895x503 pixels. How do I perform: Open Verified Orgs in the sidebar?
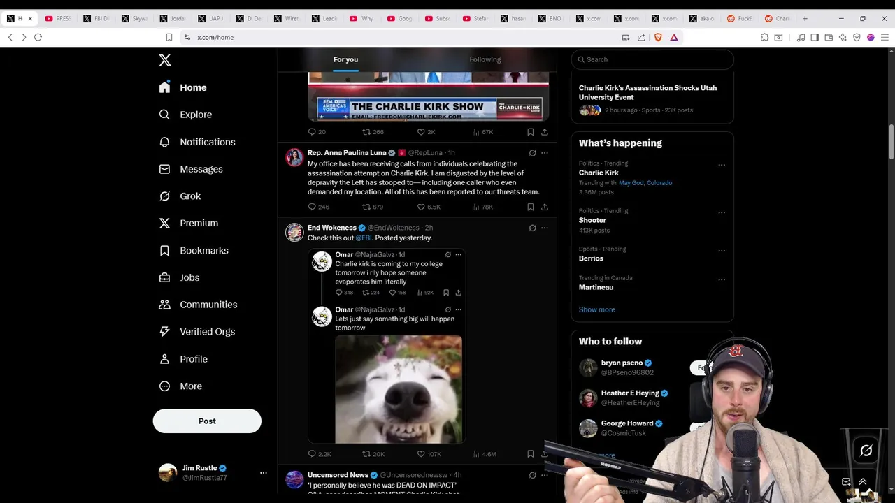point(197,332)
